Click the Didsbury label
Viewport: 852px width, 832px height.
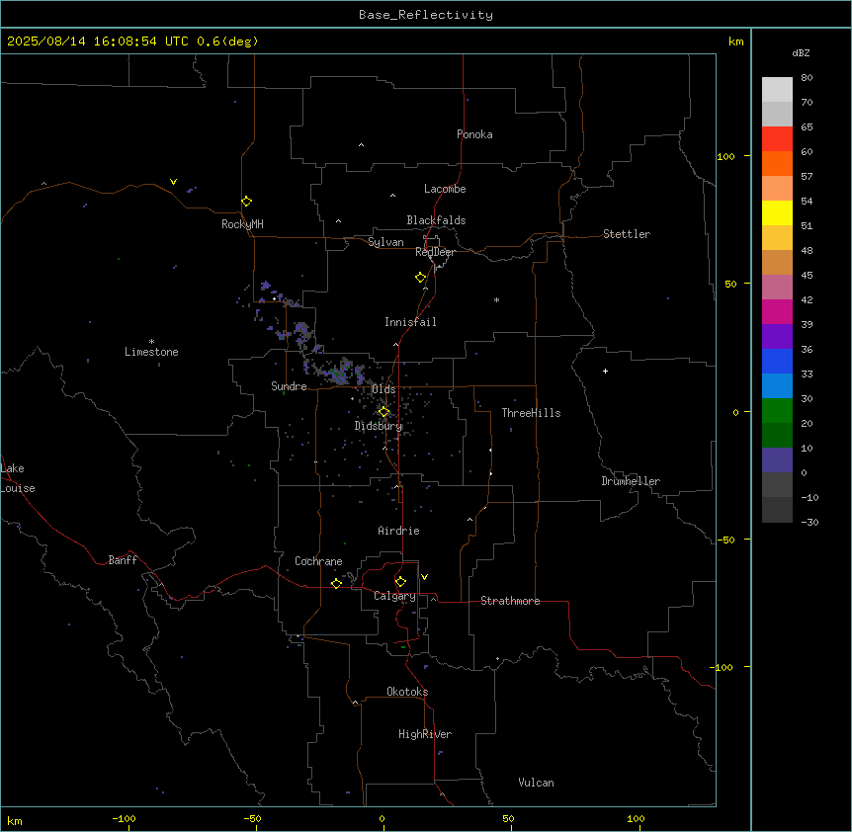pyautogui.click(x=379, y=426)
